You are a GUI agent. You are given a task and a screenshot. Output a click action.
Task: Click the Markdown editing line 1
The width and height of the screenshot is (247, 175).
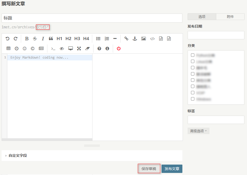tap(50, 58)
